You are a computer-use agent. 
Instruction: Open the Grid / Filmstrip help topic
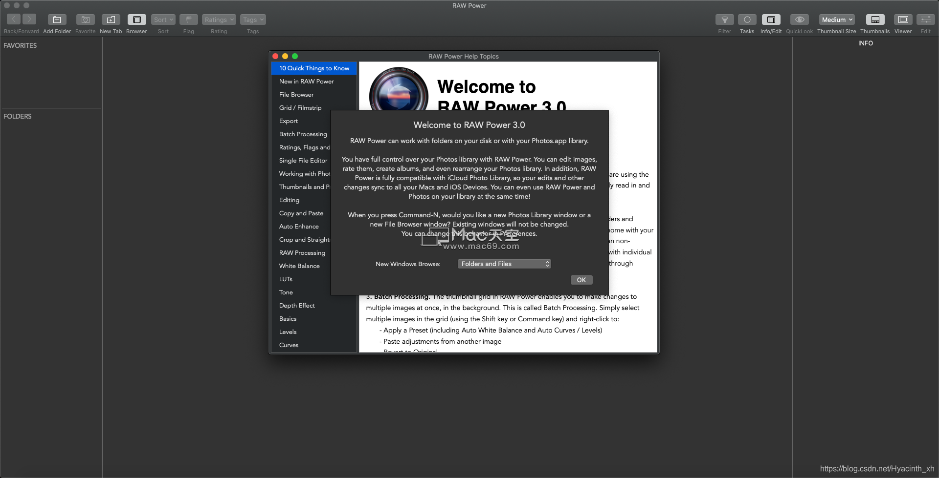click(x=300, y=108)
